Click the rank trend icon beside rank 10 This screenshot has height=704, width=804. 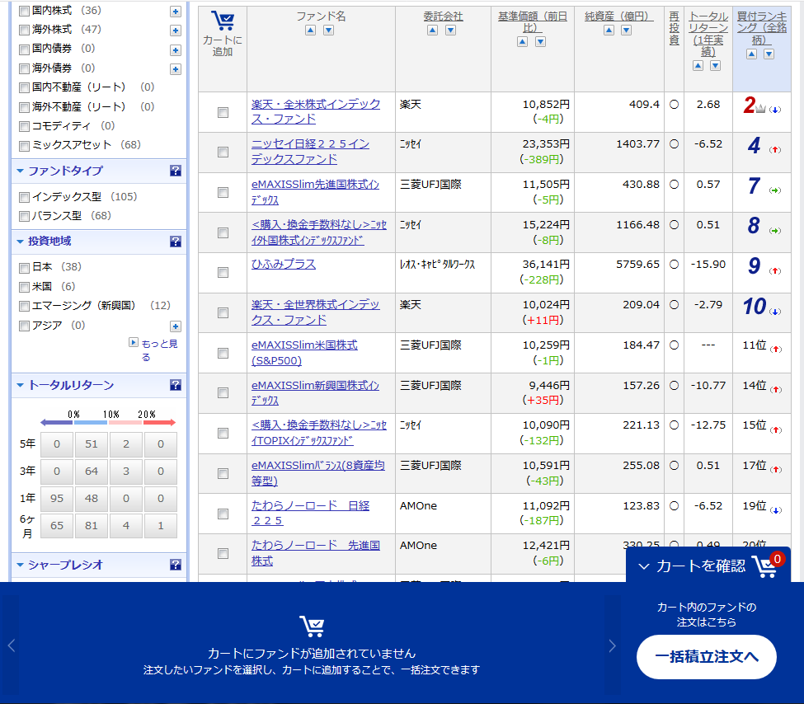click(x=775, y=312)
